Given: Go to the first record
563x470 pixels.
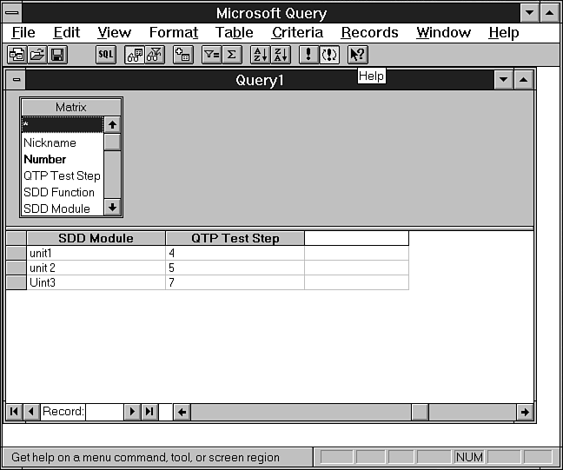Looking at the screenshot, I should (15, 412).
